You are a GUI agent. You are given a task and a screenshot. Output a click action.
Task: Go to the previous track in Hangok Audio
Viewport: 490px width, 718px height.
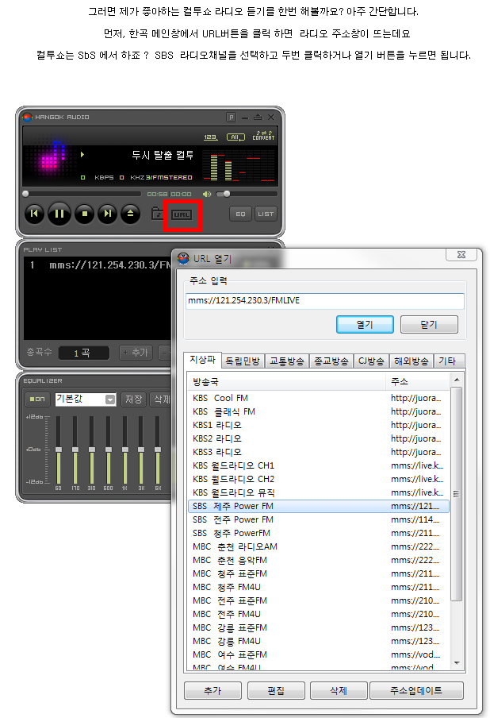[x=34, y=214]
